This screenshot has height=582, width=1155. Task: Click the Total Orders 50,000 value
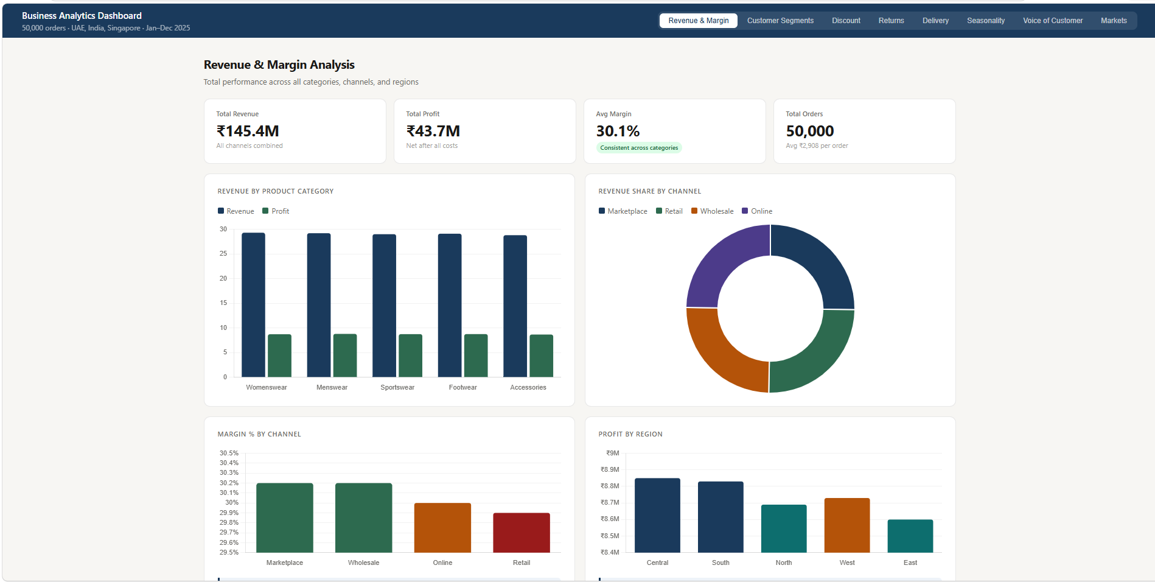tap(810, 131)
